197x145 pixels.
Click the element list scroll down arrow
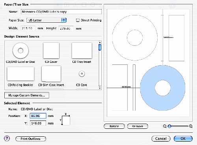click(100, 88)
